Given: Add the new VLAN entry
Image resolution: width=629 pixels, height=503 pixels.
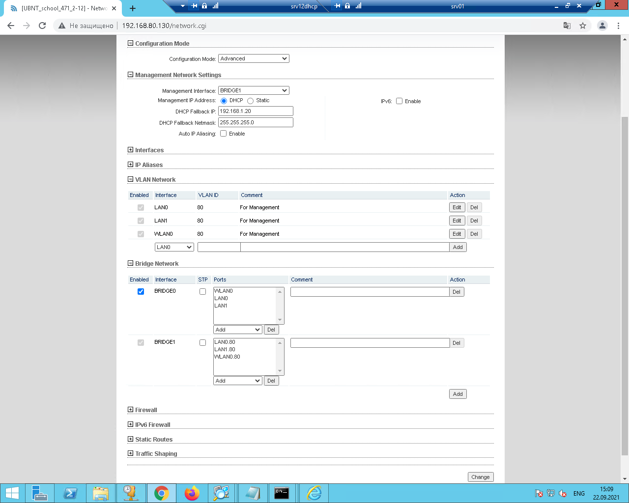Looking at the screenshot, I should click(458, 247).
